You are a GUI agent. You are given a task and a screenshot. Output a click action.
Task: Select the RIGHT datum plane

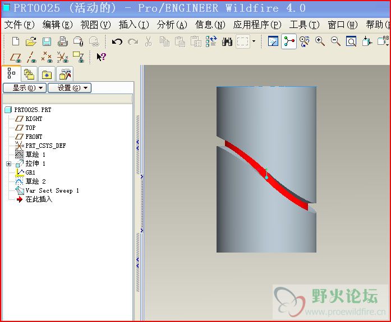coord(34,119)
